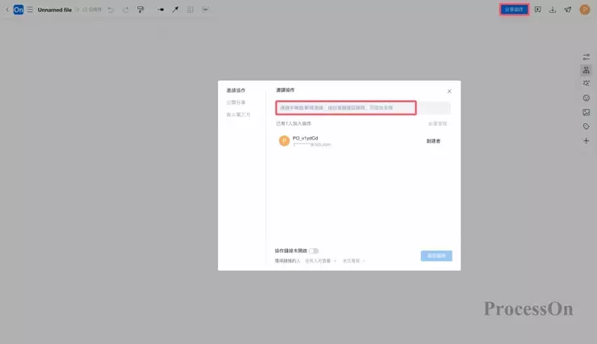Screen dimensions: 597x344
Task: Click the invite collaborator input field
Action: [x=346, y=107]
